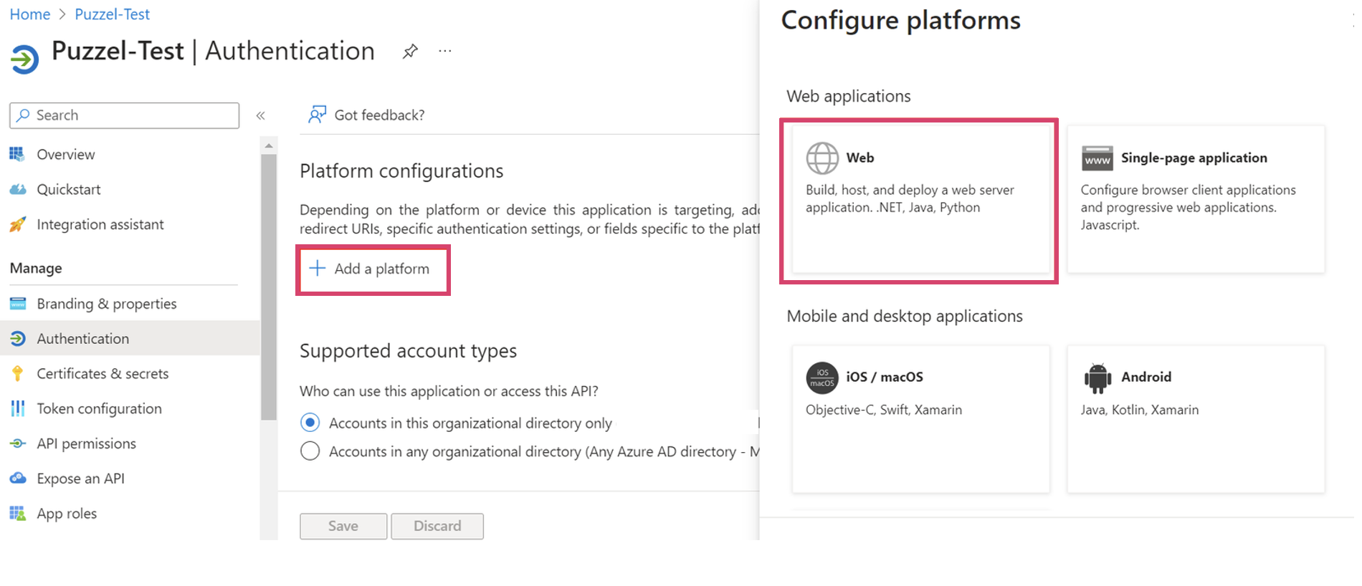Click the pin icon beside the page title
This screenshot has height=586, width=1362.
point(410,52)
